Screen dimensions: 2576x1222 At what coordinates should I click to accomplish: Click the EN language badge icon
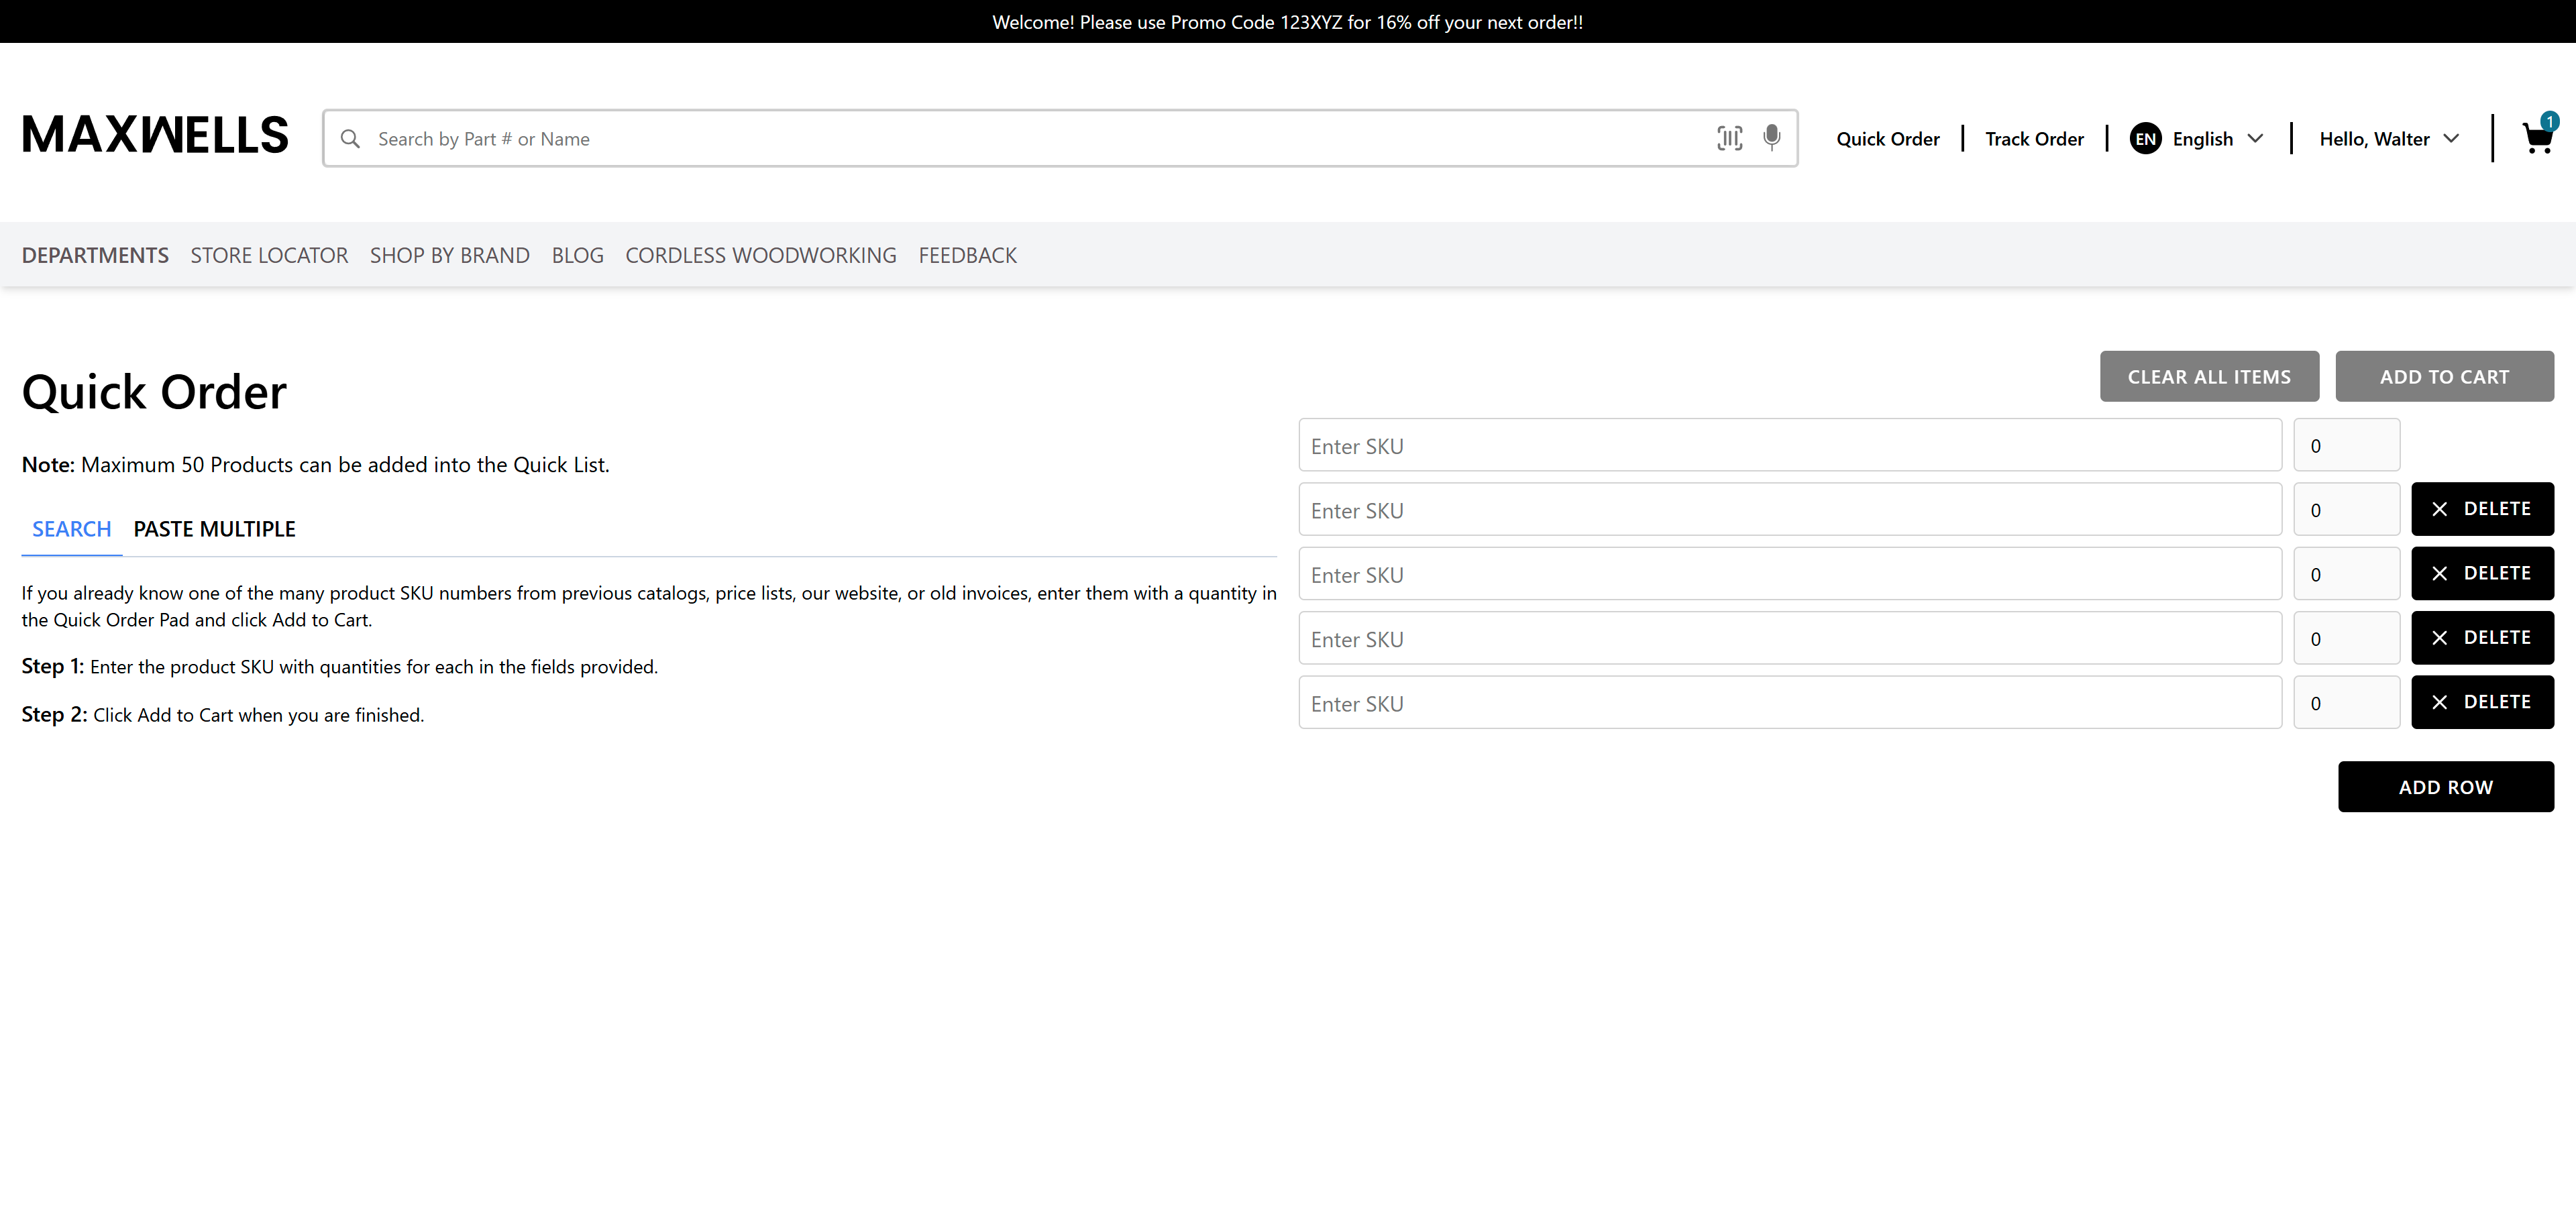(2145, 139)
